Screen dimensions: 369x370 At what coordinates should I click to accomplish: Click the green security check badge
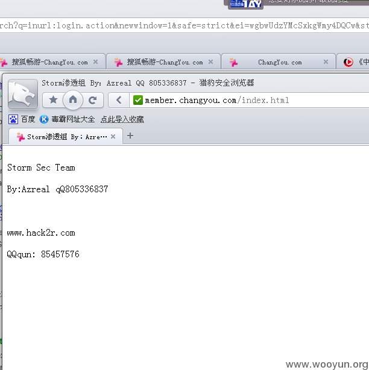[138, 100]
